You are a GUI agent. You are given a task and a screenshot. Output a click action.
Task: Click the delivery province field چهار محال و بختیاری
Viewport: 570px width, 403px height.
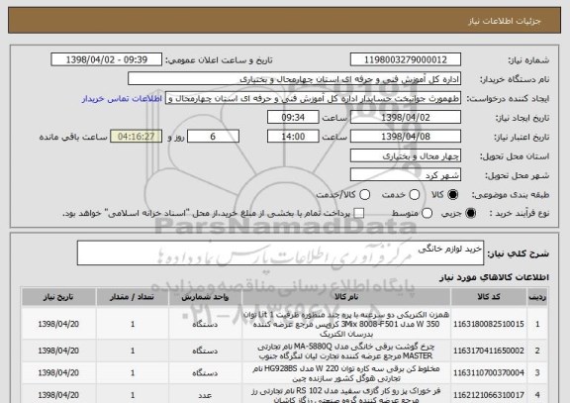(x=406, y=156)
